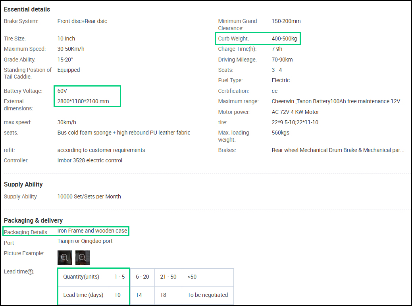Image resolution: width=412 pixels, height=306 pixels.
Task: Click the 'Tianjin or Qingdao port' text
Action: [x=85, y=241]
